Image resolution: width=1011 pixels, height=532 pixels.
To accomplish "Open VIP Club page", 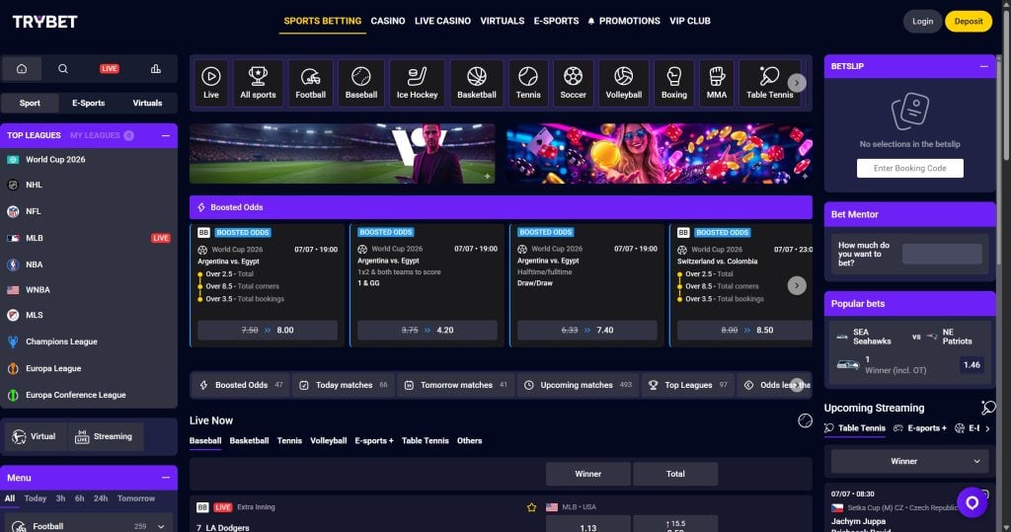I will 689,21.
